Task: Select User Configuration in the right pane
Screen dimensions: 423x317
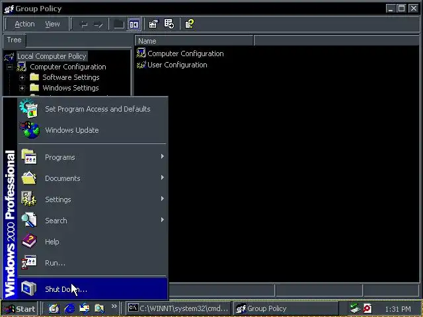Action: 177,65
